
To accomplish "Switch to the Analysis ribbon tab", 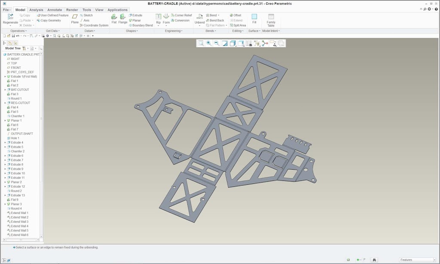I will pyautogui.click(x=36, y=9).
